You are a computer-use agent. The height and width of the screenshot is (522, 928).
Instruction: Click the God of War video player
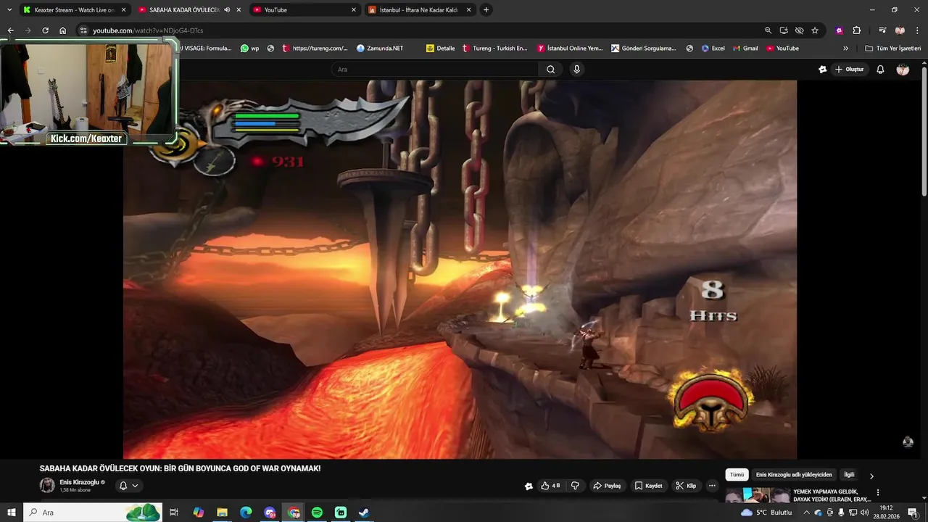pos(460,269)
